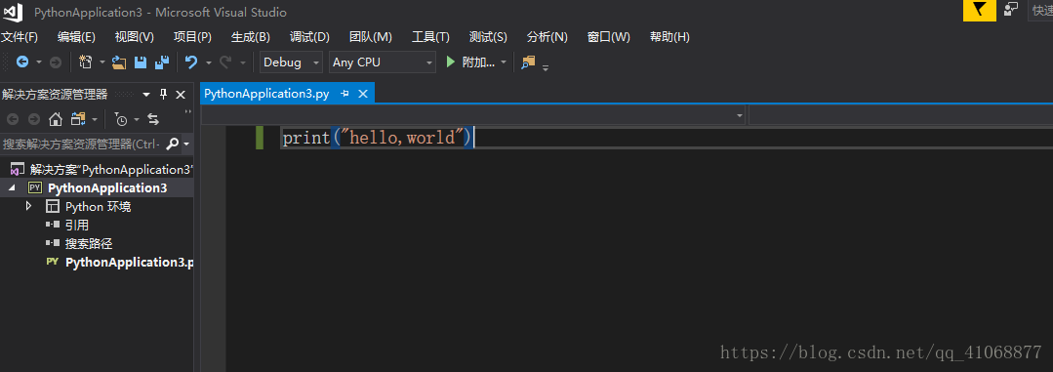Open the 文件(F) menu
The width and height of the screenshot is (1053, 372).
[20, 37]
